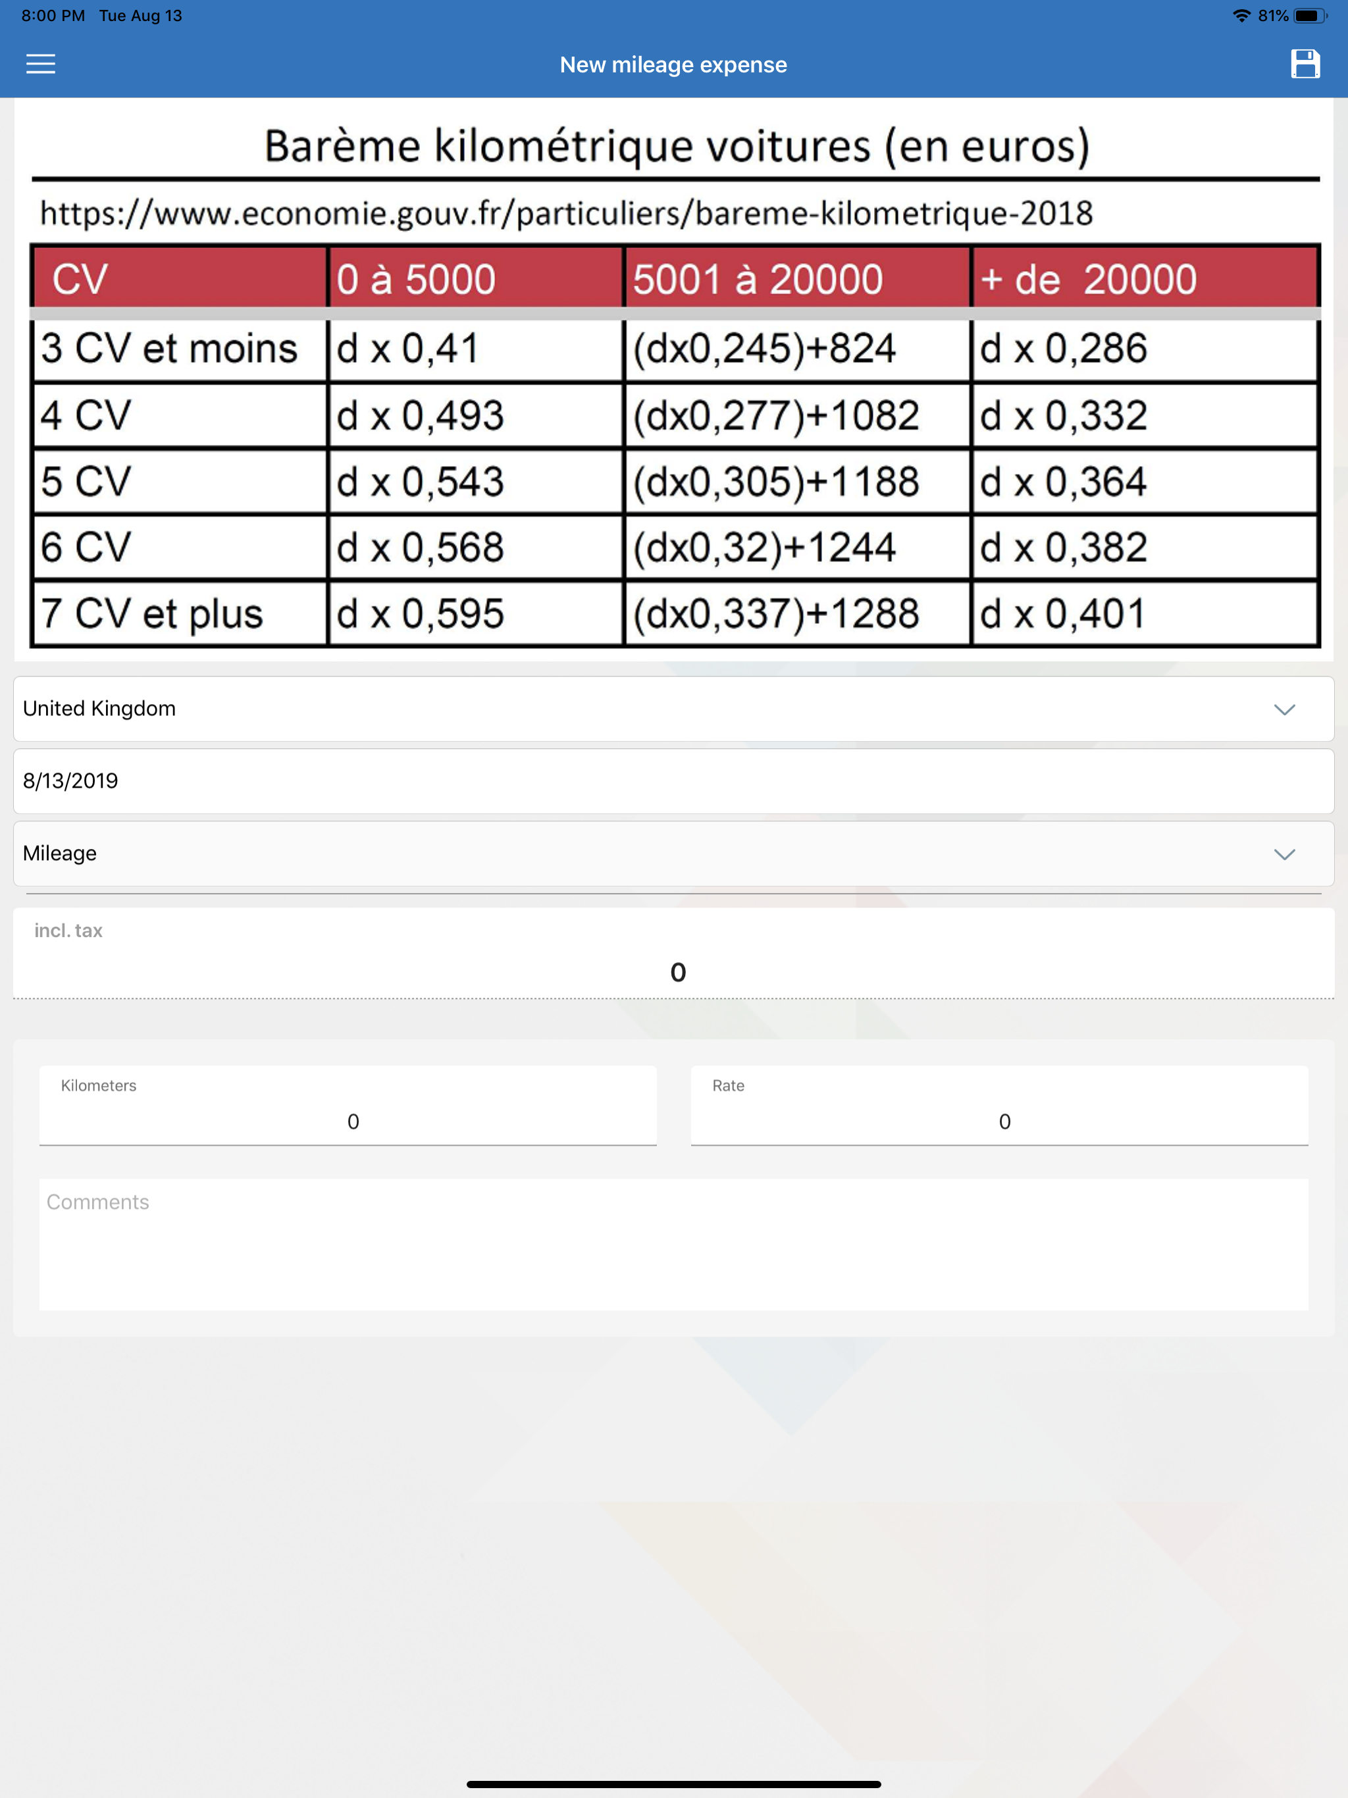Open the United Kingdom country dropdown

coord(673,709)
